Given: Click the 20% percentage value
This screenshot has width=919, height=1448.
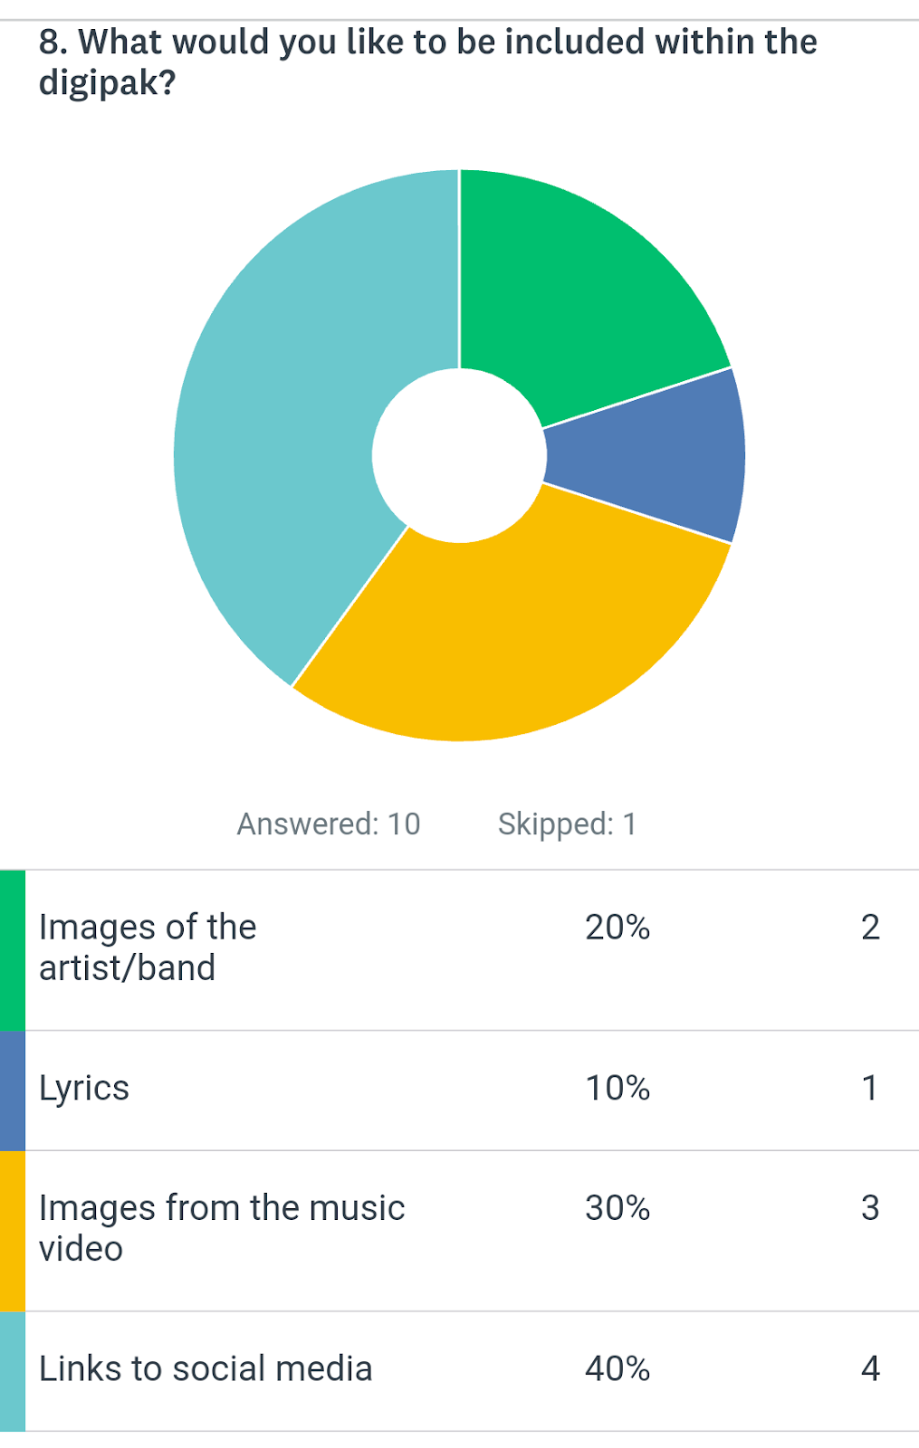Looking at the screenshot, I should point(617,928).
